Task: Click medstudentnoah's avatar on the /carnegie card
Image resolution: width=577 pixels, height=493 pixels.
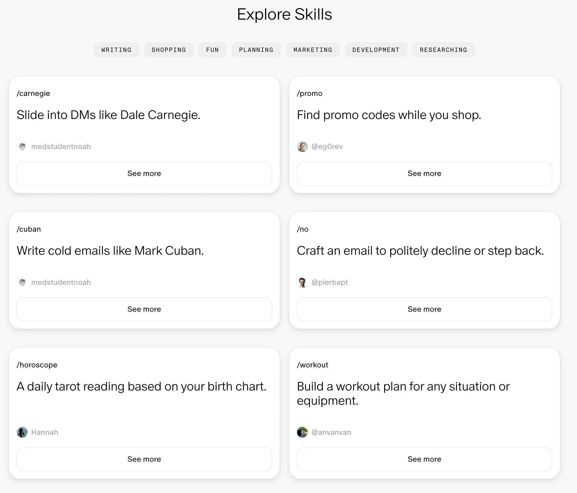Action: (22, 147)
